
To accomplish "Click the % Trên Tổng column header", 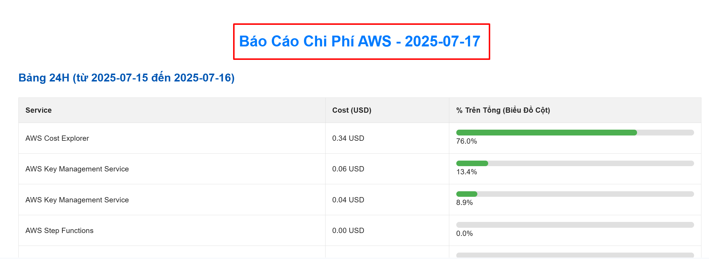I will tap(503, 110).
